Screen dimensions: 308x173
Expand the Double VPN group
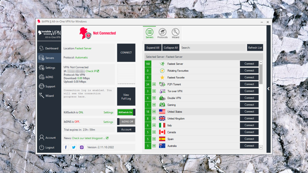coord(154,98)
